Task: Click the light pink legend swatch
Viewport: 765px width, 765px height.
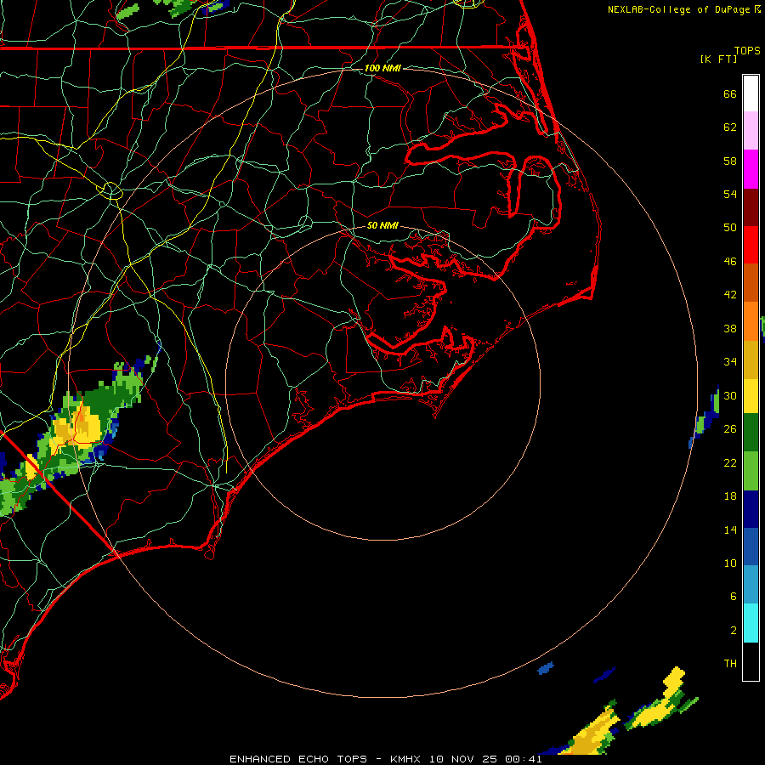Action: point(751,131)
